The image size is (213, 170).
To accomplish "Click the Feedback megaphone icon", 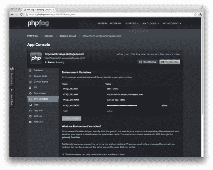I will tap(12, 69).
